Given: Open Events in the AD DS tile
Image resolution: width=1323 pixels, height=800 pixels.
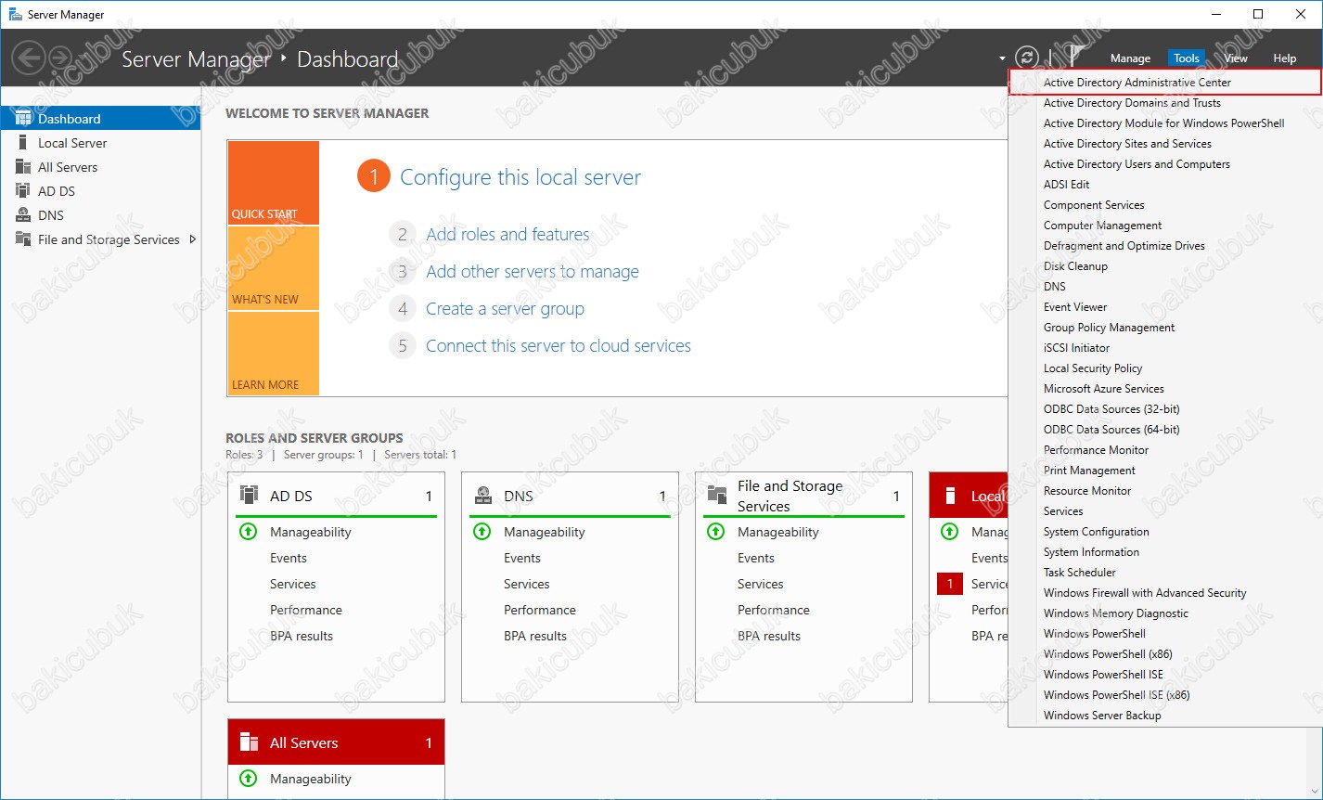Looking at the screenshot, I should pyautogui.click(x=289, y=558).
